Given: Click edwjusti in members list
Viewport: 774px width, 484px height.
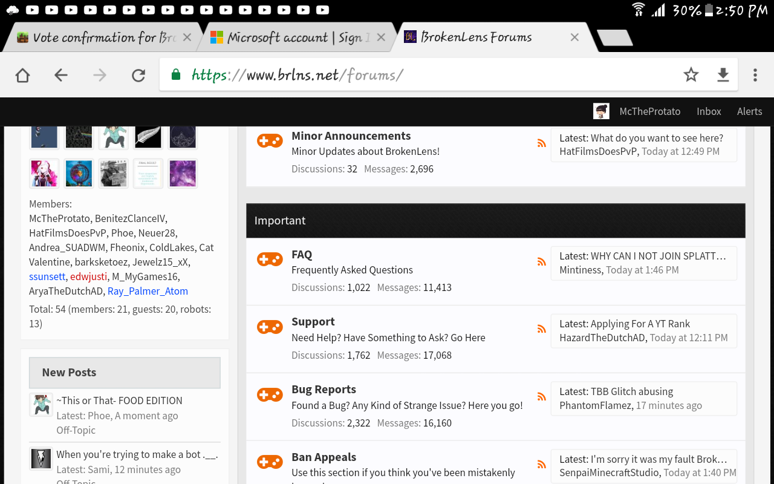Looking at the screenshot, I should (88, 276).
